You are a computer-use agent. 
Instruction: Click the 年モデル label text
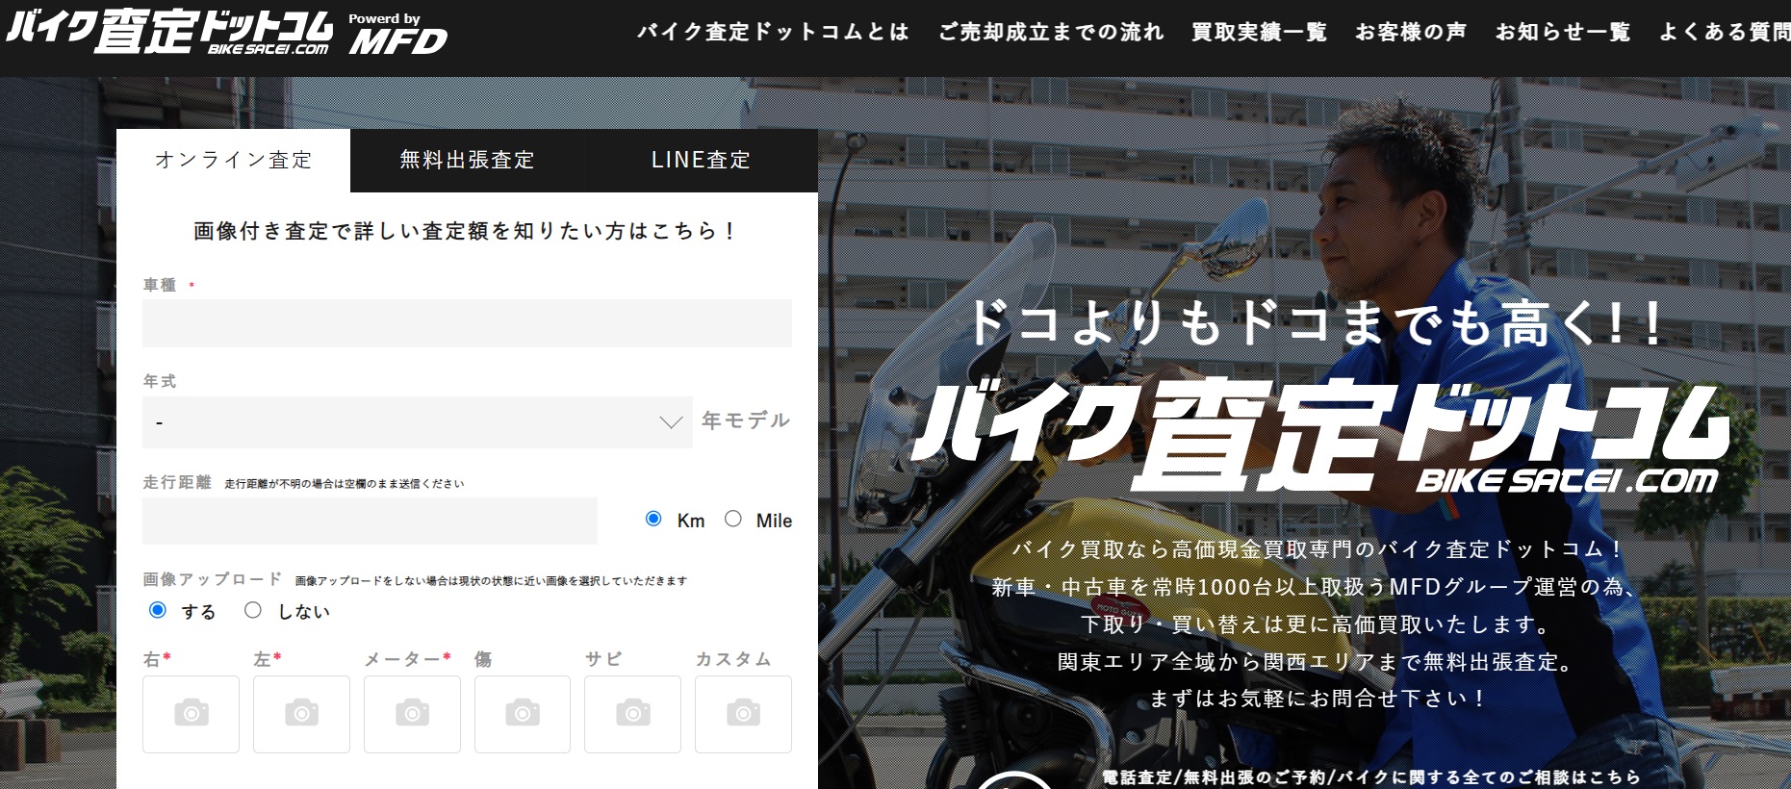(746, 420)
